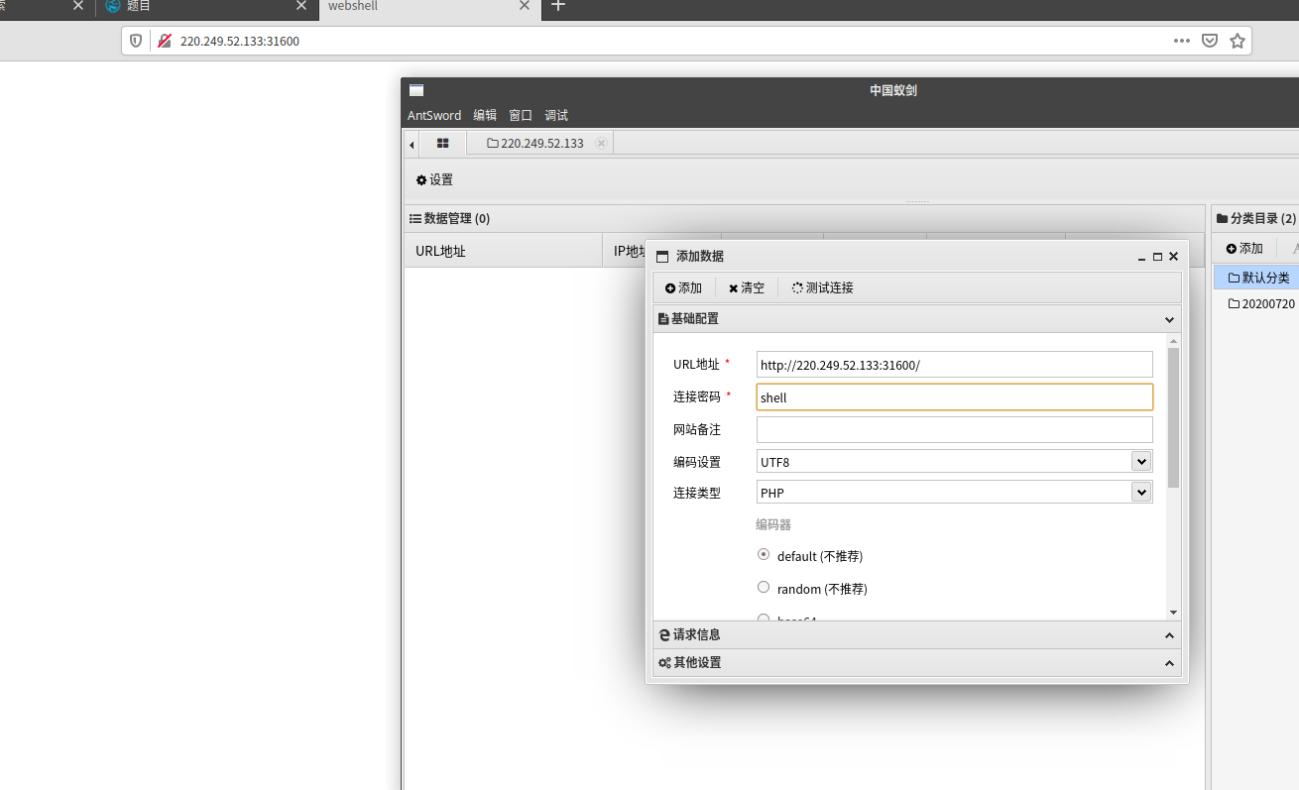The width and height of the screenshot is (1299, 790).
Task: Select the default (不推荐) encoder radio button
Action: coord(764,555)
